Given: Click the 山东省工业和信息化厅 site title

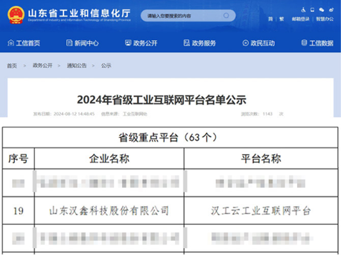Looking at the screenshot, I should coord(79,13).
